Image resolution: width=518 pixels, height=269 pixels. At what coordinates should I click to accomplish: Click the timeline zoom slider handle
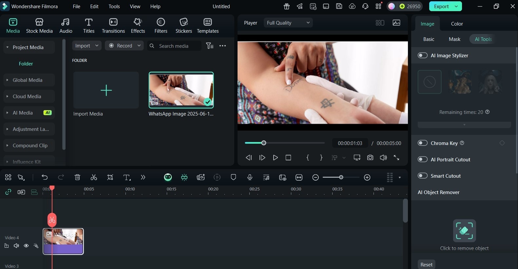click(341, 177)
